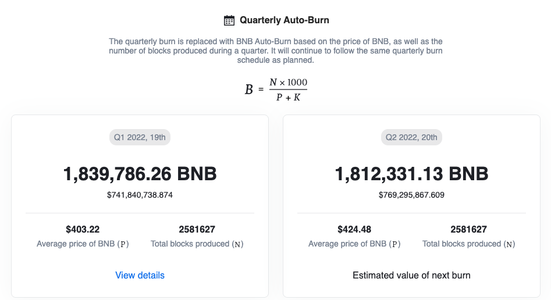
Task: Select the Q2 2022, 20th badge
Action: pyautogui.click(x=411, y=137)
